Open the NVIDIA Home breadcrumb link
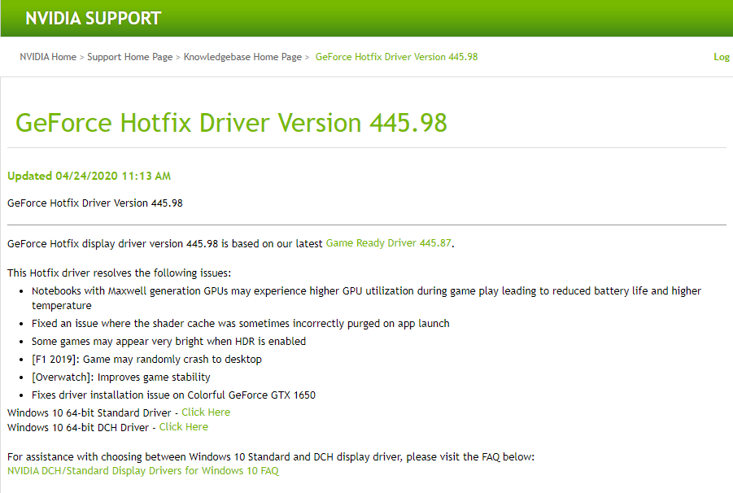This screenshot has width=733, height=493. (48, 57)
